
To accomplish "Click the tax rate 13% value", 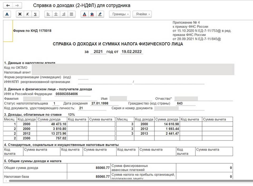I will pyautogui.click(x=71, y=115).
